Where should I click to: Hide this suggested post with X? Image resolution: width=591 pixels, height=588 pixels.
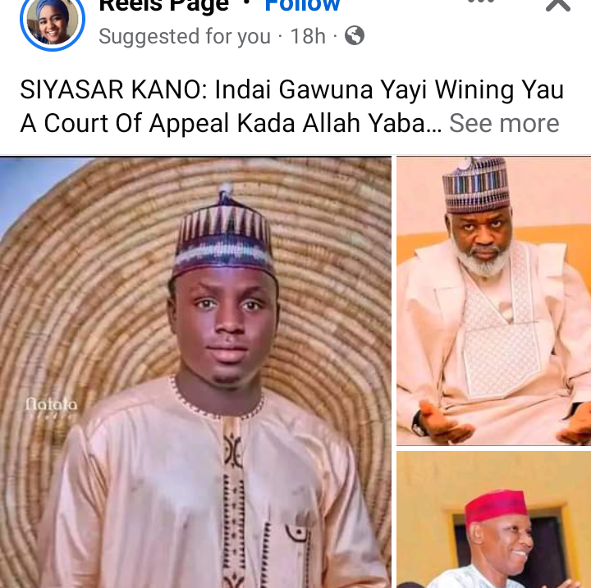[558, 5]
